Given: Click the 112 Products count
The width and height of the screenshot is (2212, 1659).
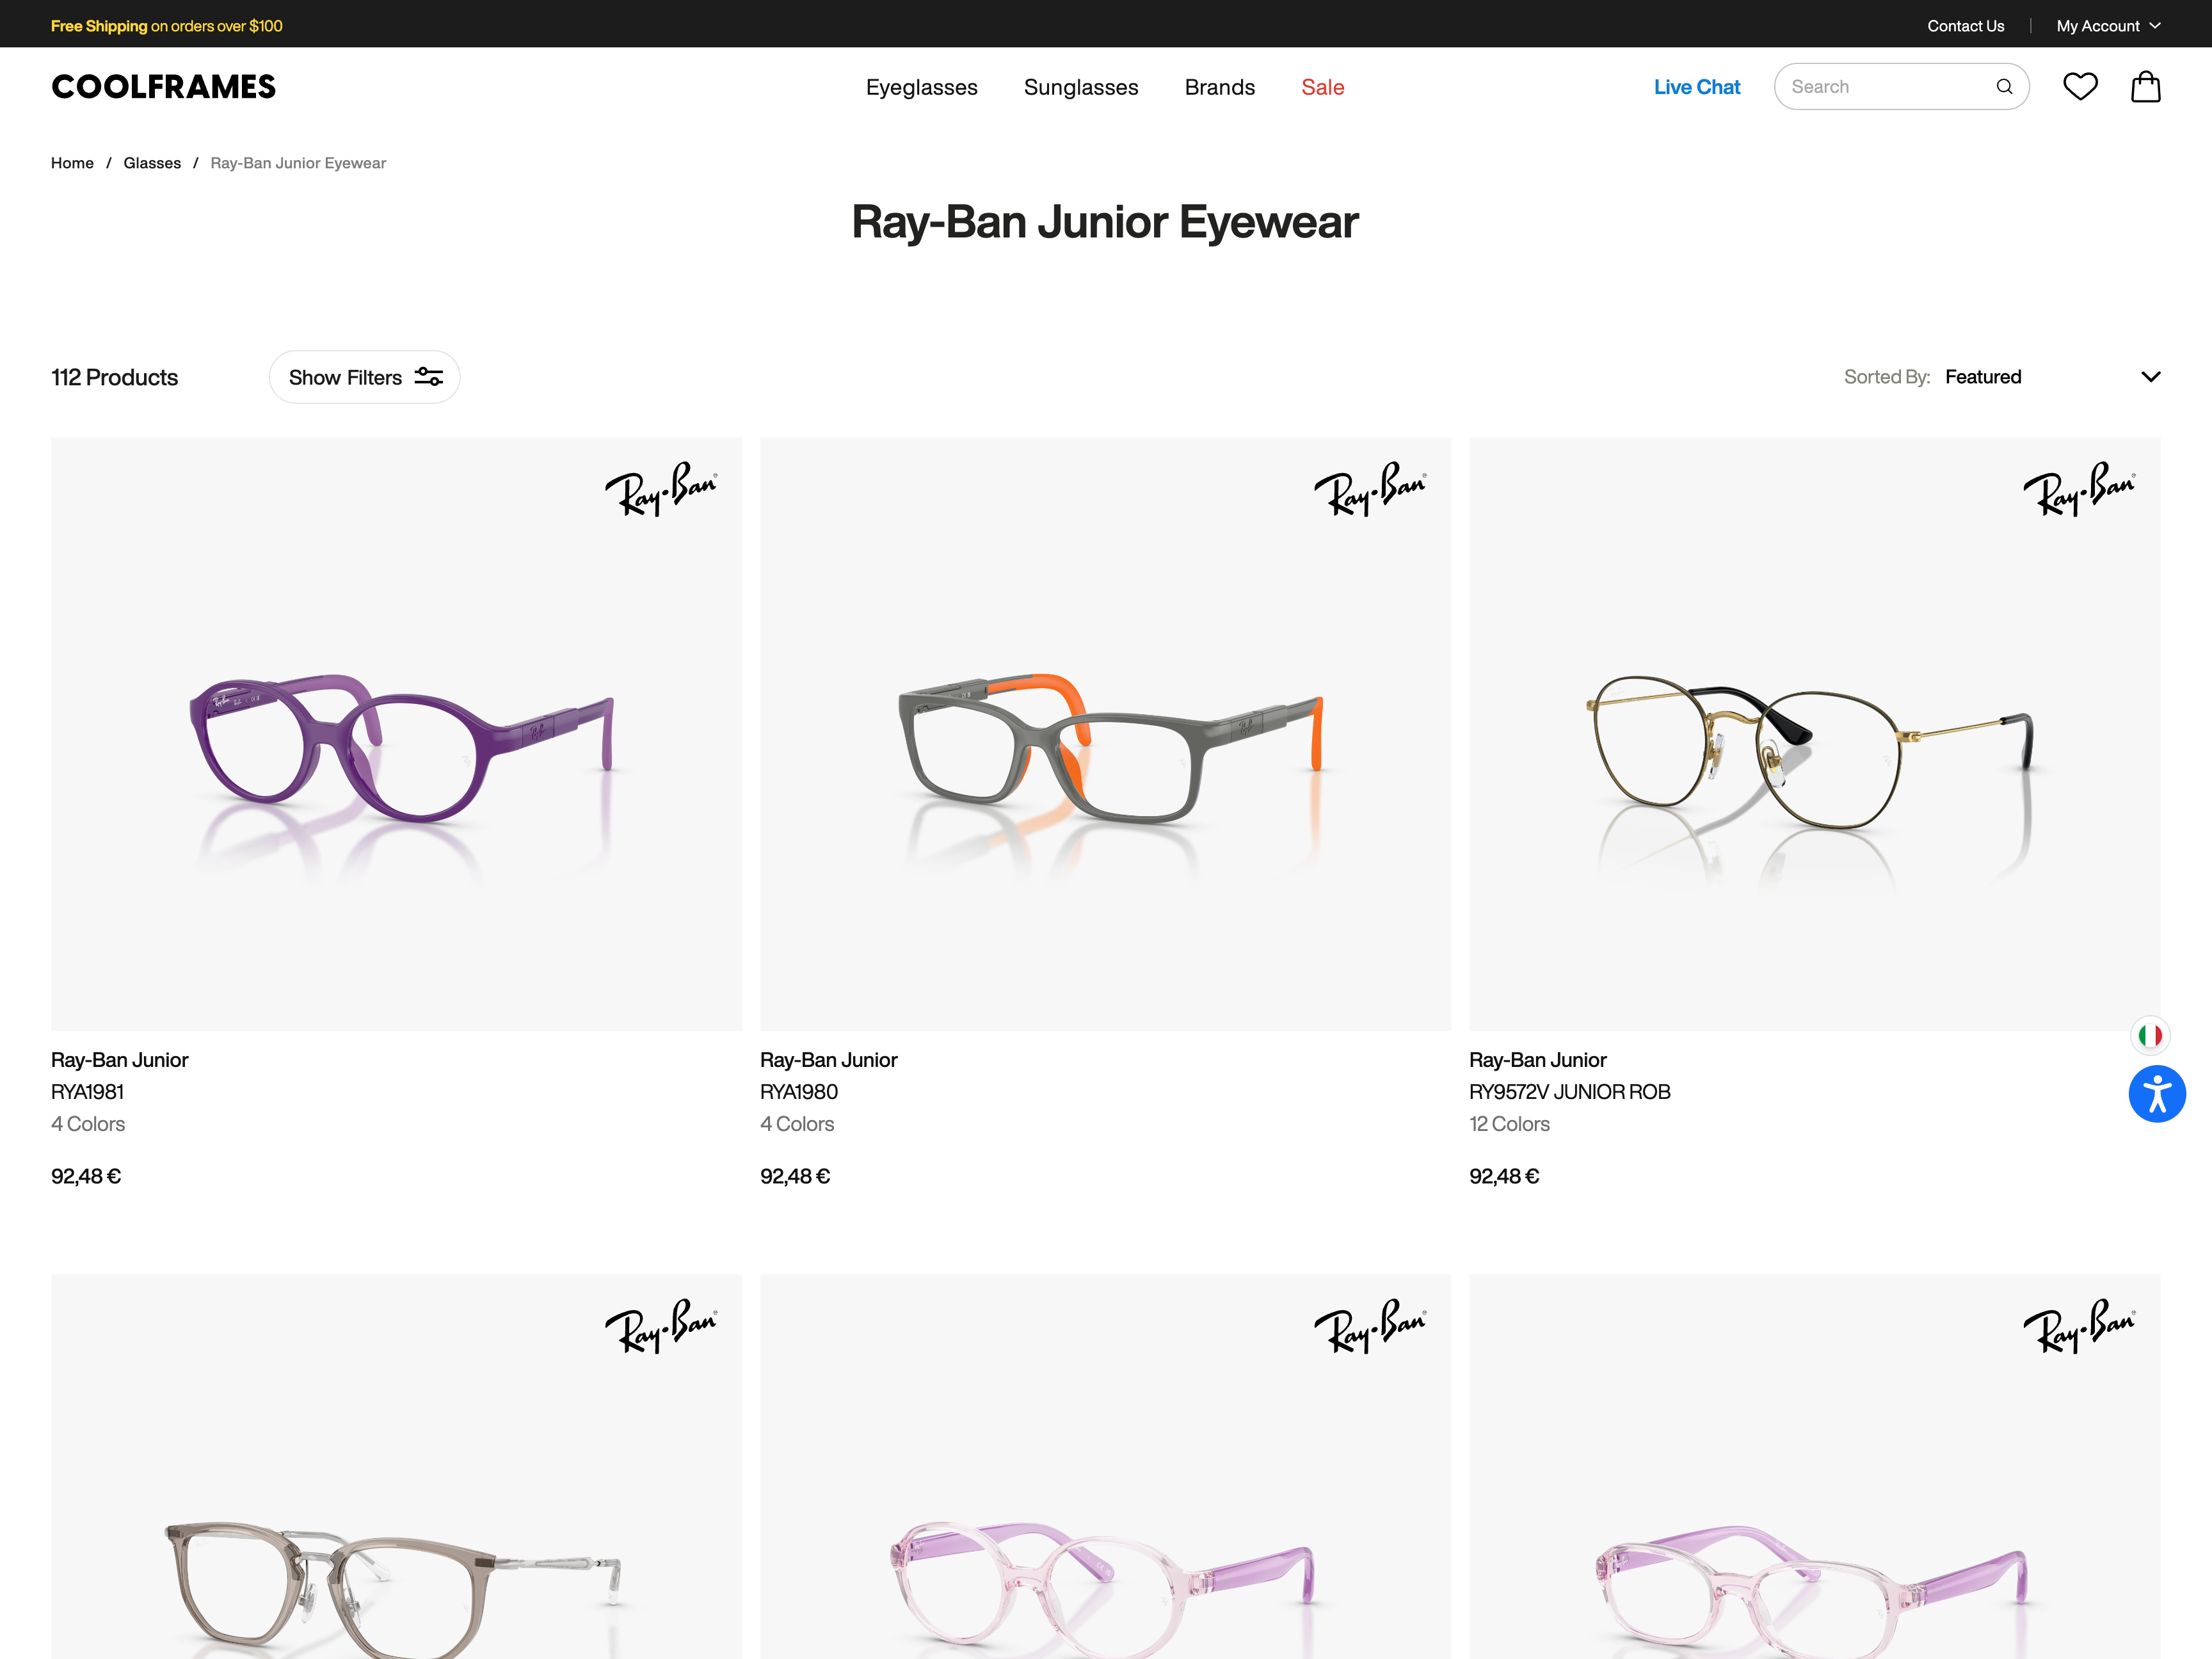Looking at the screenshot, I should pyautogui.click(x=114, y=377).
